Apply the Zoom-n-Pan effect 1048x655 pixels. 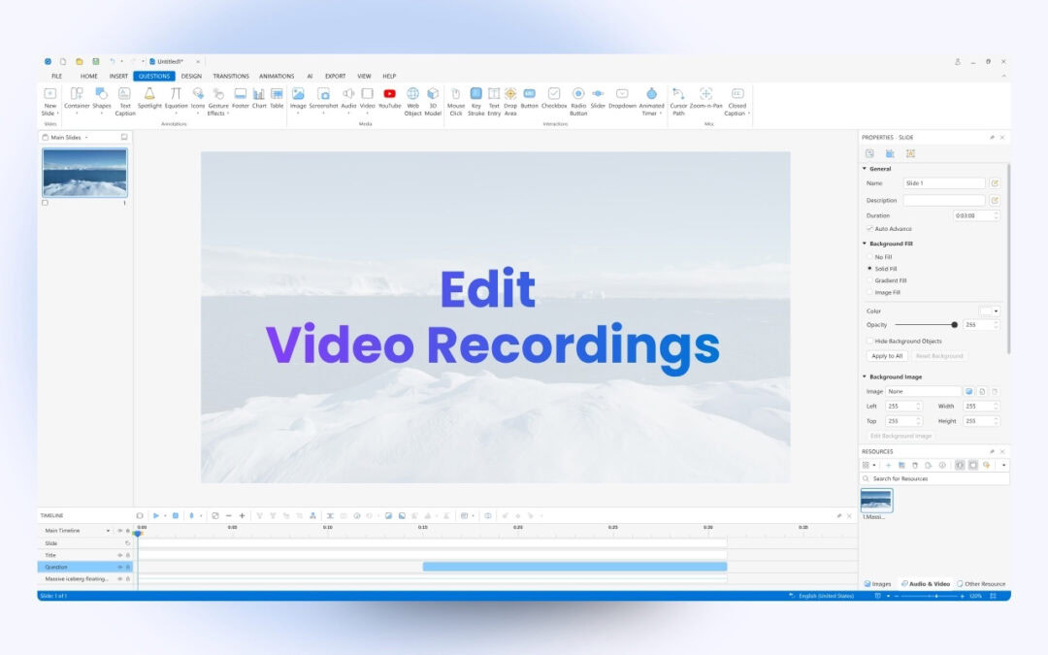[x=705, y=98]
